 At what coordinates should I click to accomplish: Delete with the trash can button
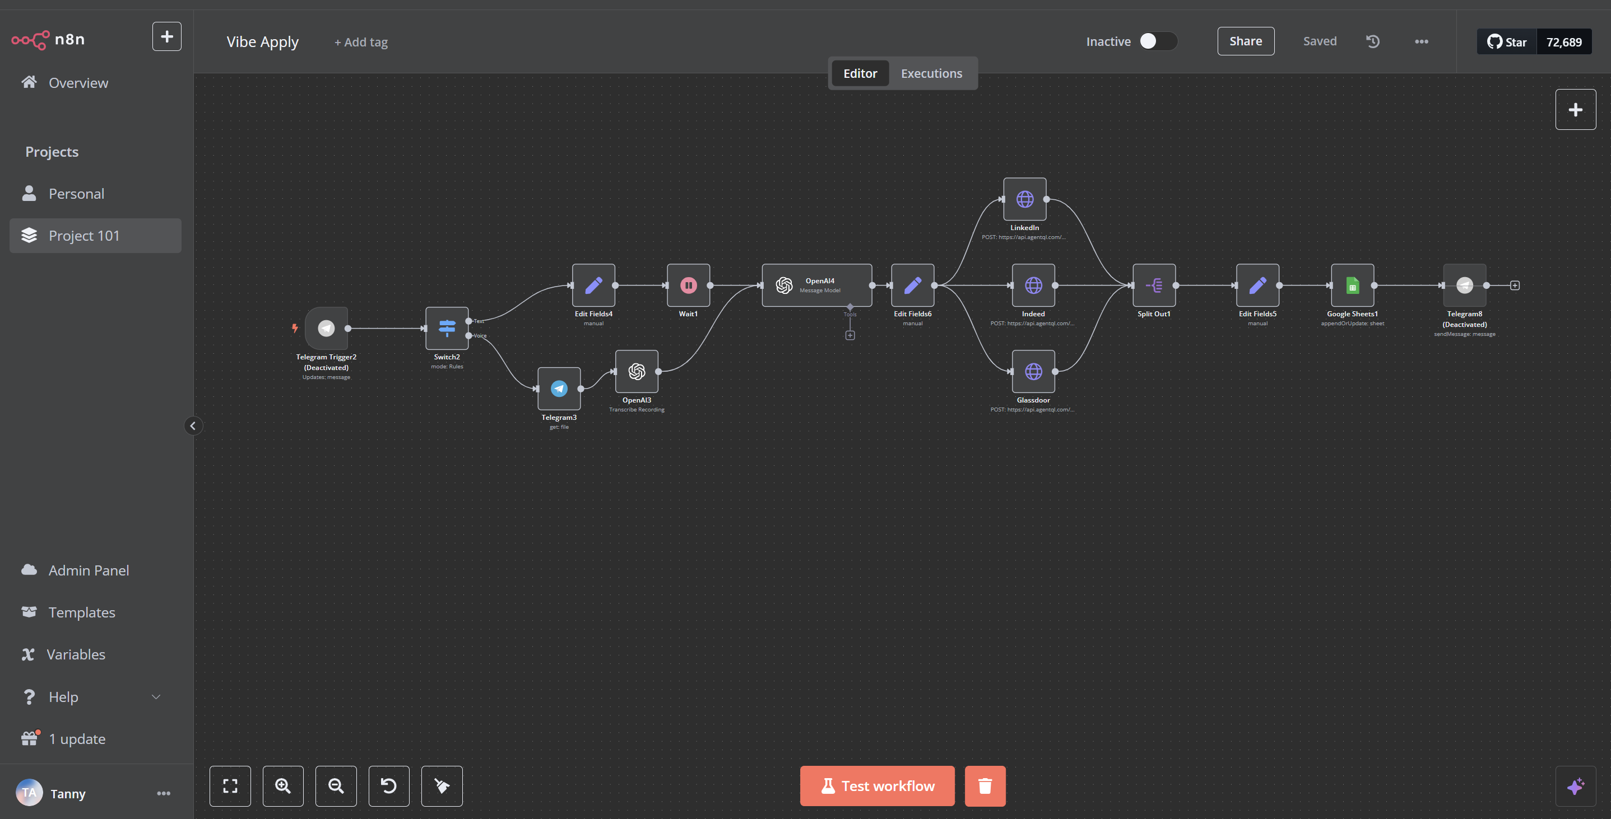(985, 786)
